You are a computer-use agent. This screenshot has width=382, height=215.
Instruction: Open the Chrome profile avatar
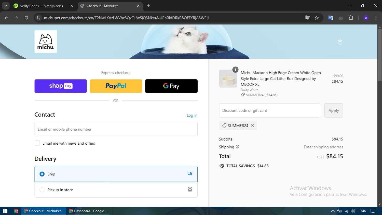point(366,18)
